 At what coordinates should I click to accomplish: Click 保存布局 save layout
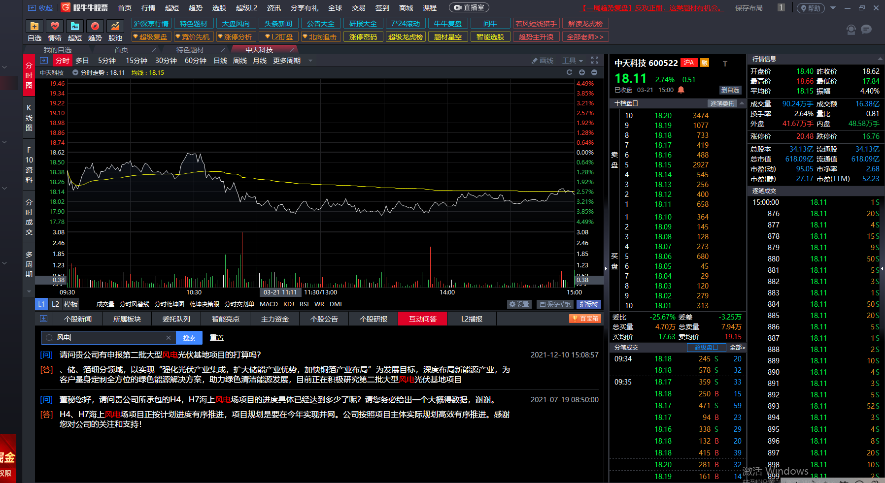coord(749,8)
